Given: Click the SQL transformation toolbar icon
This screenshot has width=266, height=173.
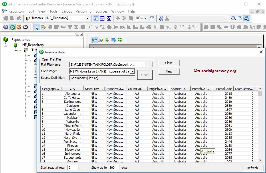Looking at the screenshot, I should point(226,27).
